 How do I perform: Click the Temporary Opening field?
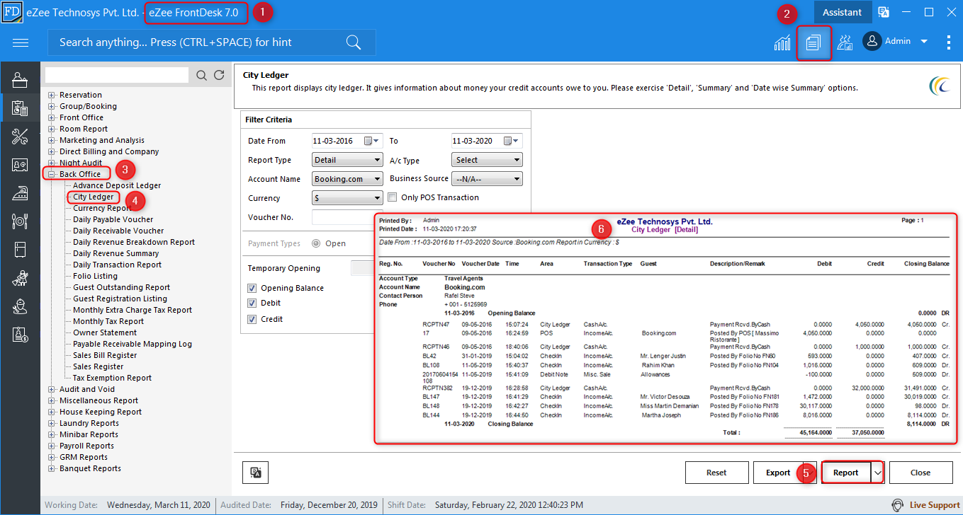[362, 268]
